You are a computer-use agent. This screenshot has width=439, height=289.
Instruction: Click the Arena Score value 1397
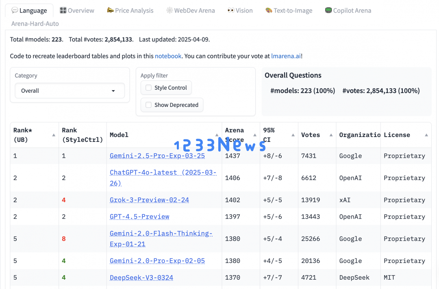tap(233, 217)
